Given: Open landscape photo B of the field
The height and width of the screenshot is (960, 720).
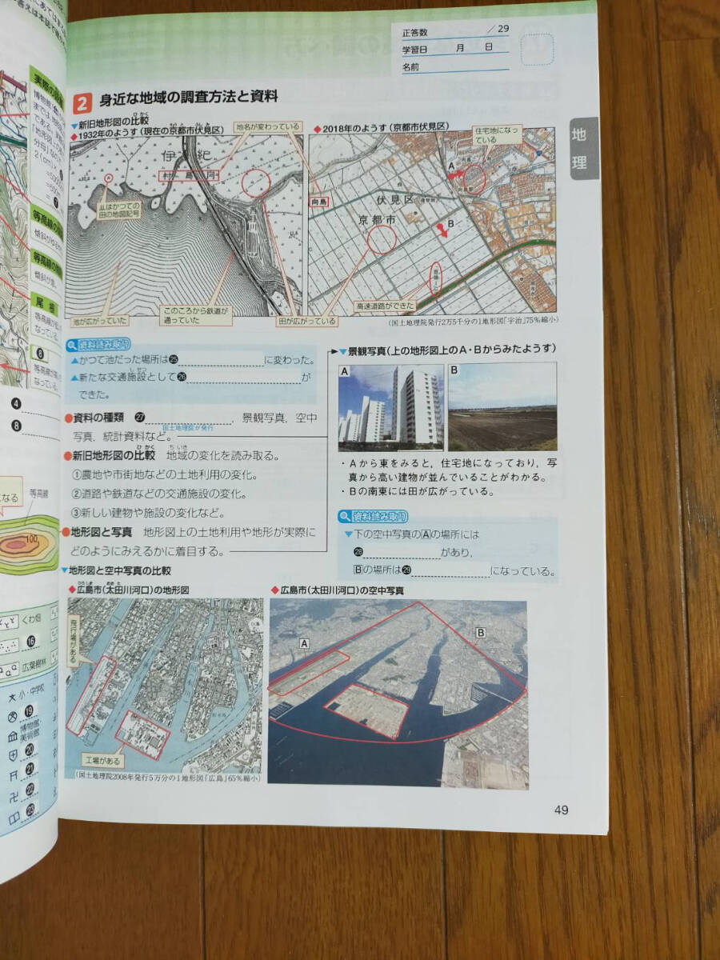Looking at the screenshot, I should (502, 407).
